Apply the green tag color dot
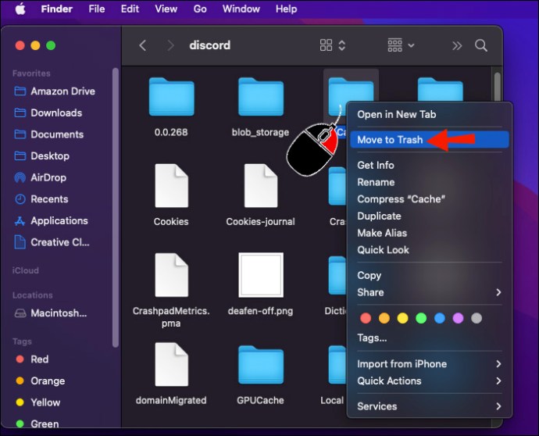This screenshot has width=539, height=436. click(x=421, y=318)
